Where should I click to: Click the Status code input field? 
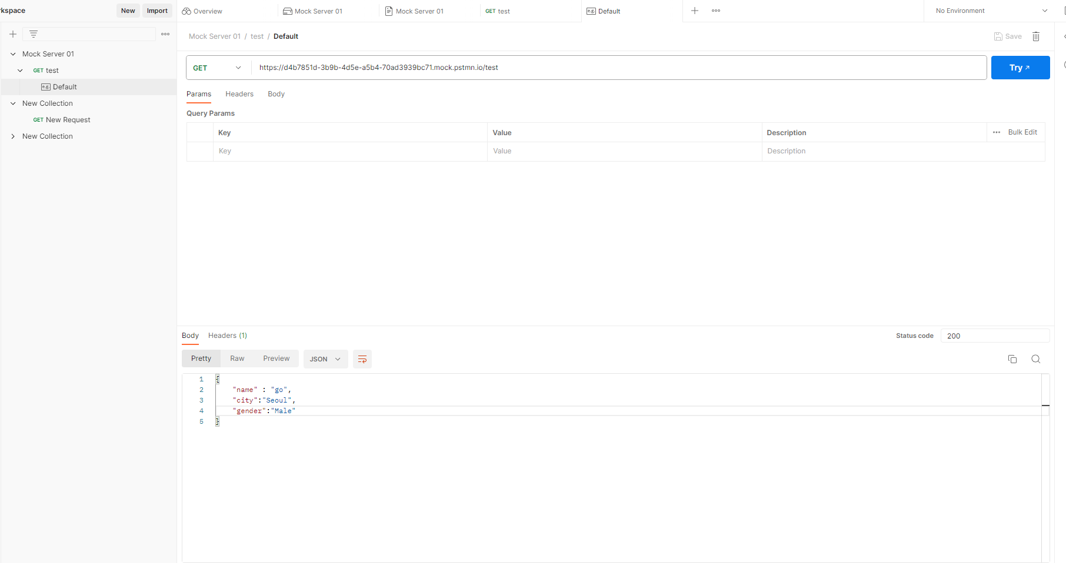(x=995, y=336)
